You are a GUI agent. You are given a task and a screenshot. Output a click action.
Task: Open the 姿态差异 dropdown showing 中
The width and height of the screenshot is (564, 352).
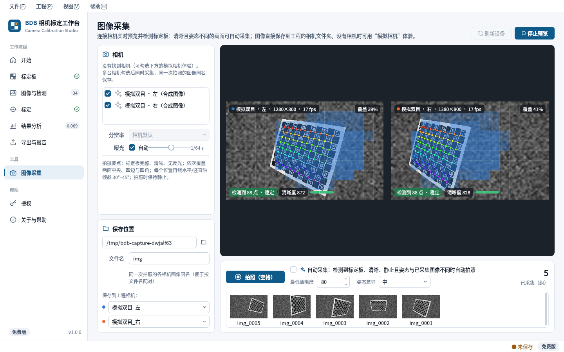pos(405,282)
